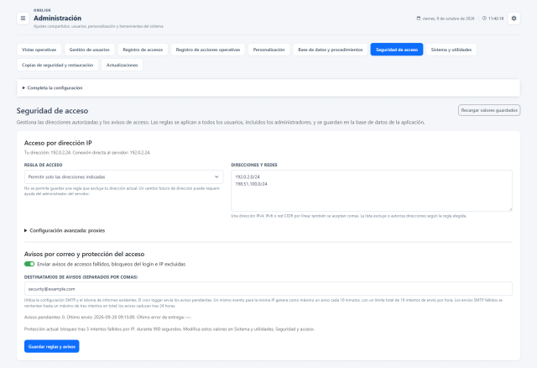Click the 11:42:18 time display
Image resolution: width=537 pixels, height=368 pixels.
(x=496, y=18)
